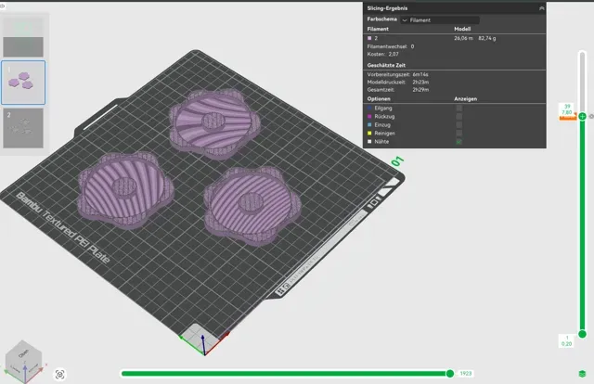Click the top-left flower model on plate
594x384 pixels.
click(x=125, y=189)
